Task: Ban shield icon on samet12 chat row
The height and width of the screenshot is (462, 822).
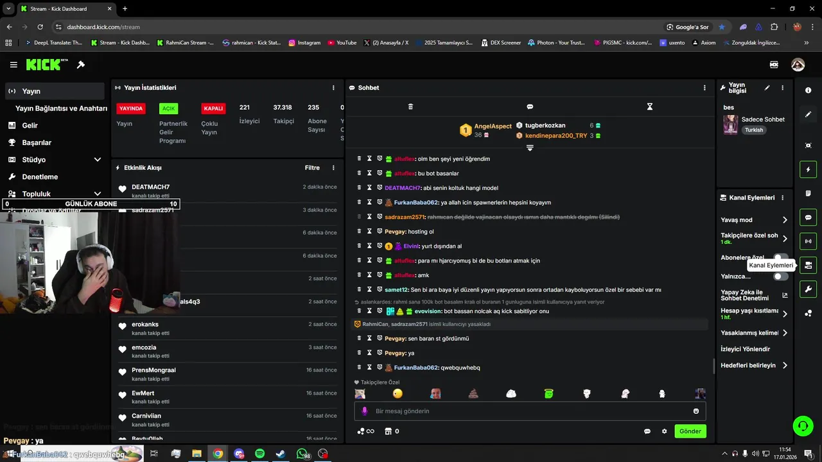Action: 380,289
